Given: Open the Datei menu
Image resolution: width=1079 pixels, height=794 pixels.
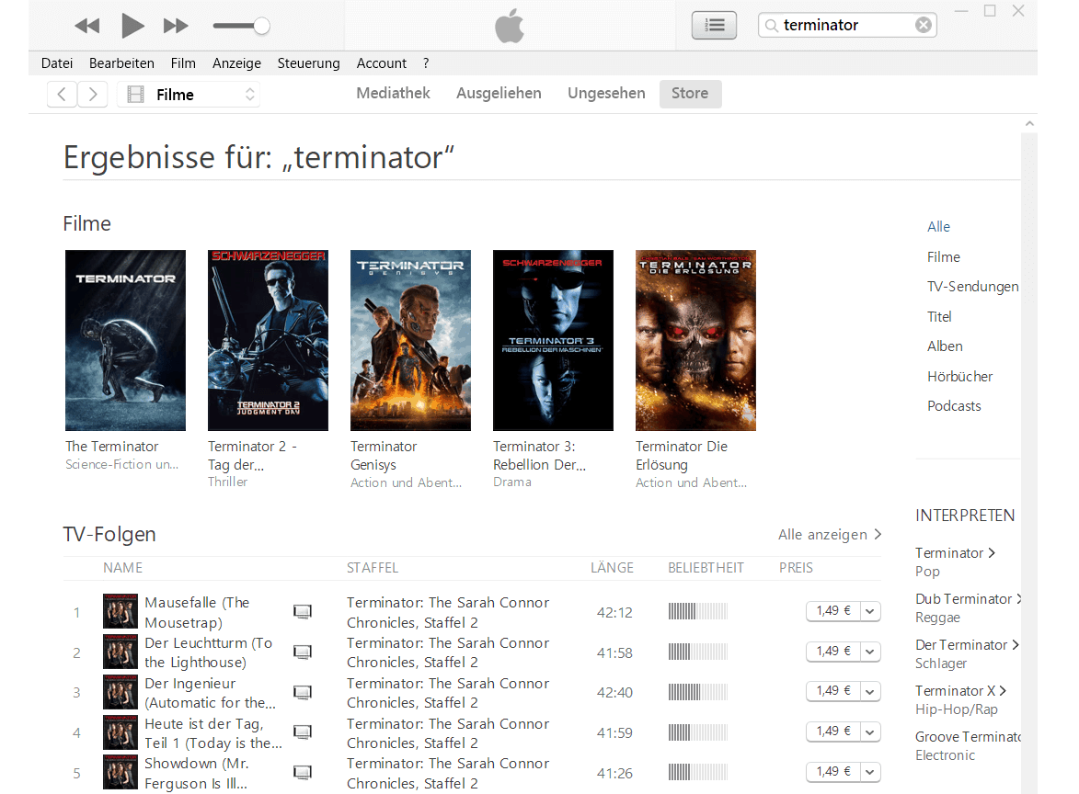Looking at the screenshot, I should click(x=57, y=63).
